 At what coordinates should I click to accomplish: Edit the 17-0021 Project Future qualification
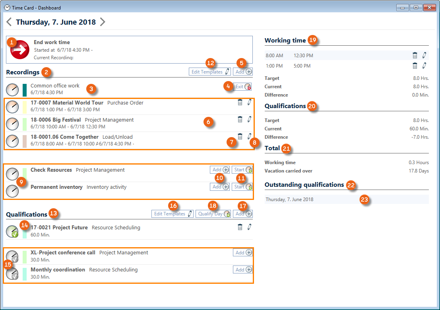[x=249, y=227]
